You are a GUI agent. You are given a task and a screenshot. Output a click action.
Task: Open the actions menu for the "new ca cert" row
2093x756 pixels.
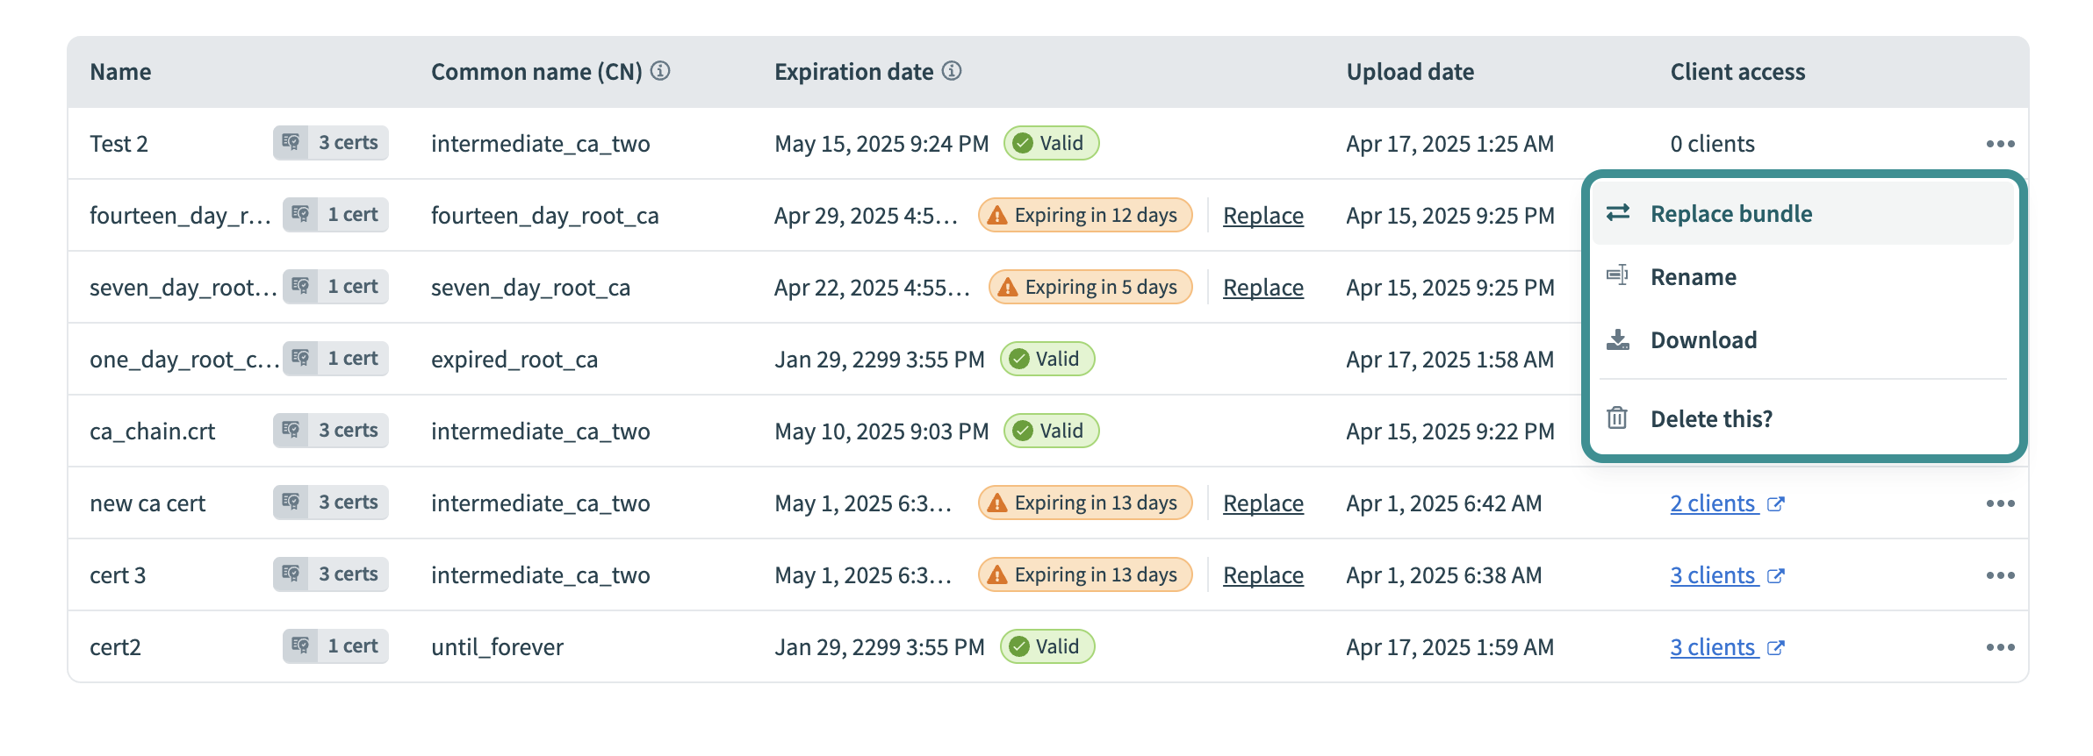(x=2003, y=503)
